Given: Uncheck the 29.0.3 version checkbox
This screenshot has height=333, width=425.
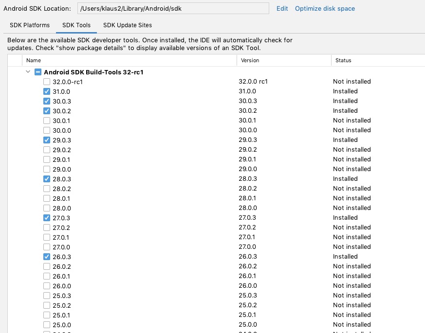Looking at the screenshot, I should tap(47, 140).
